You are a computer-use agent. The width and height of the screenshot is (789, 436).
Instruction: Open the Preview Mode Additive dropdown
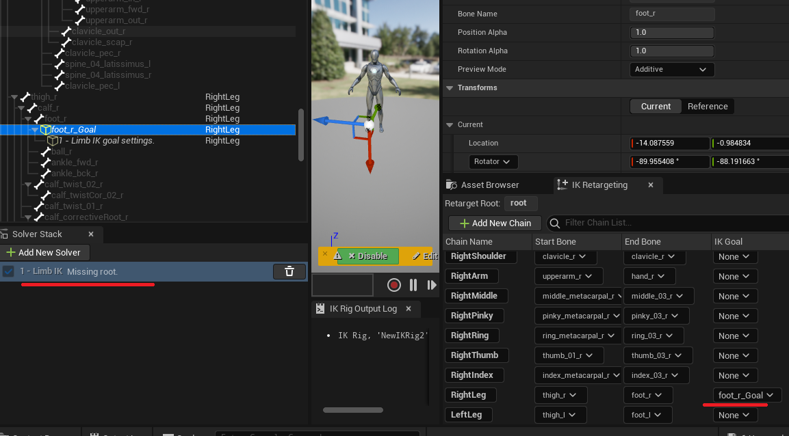[672, 69]
